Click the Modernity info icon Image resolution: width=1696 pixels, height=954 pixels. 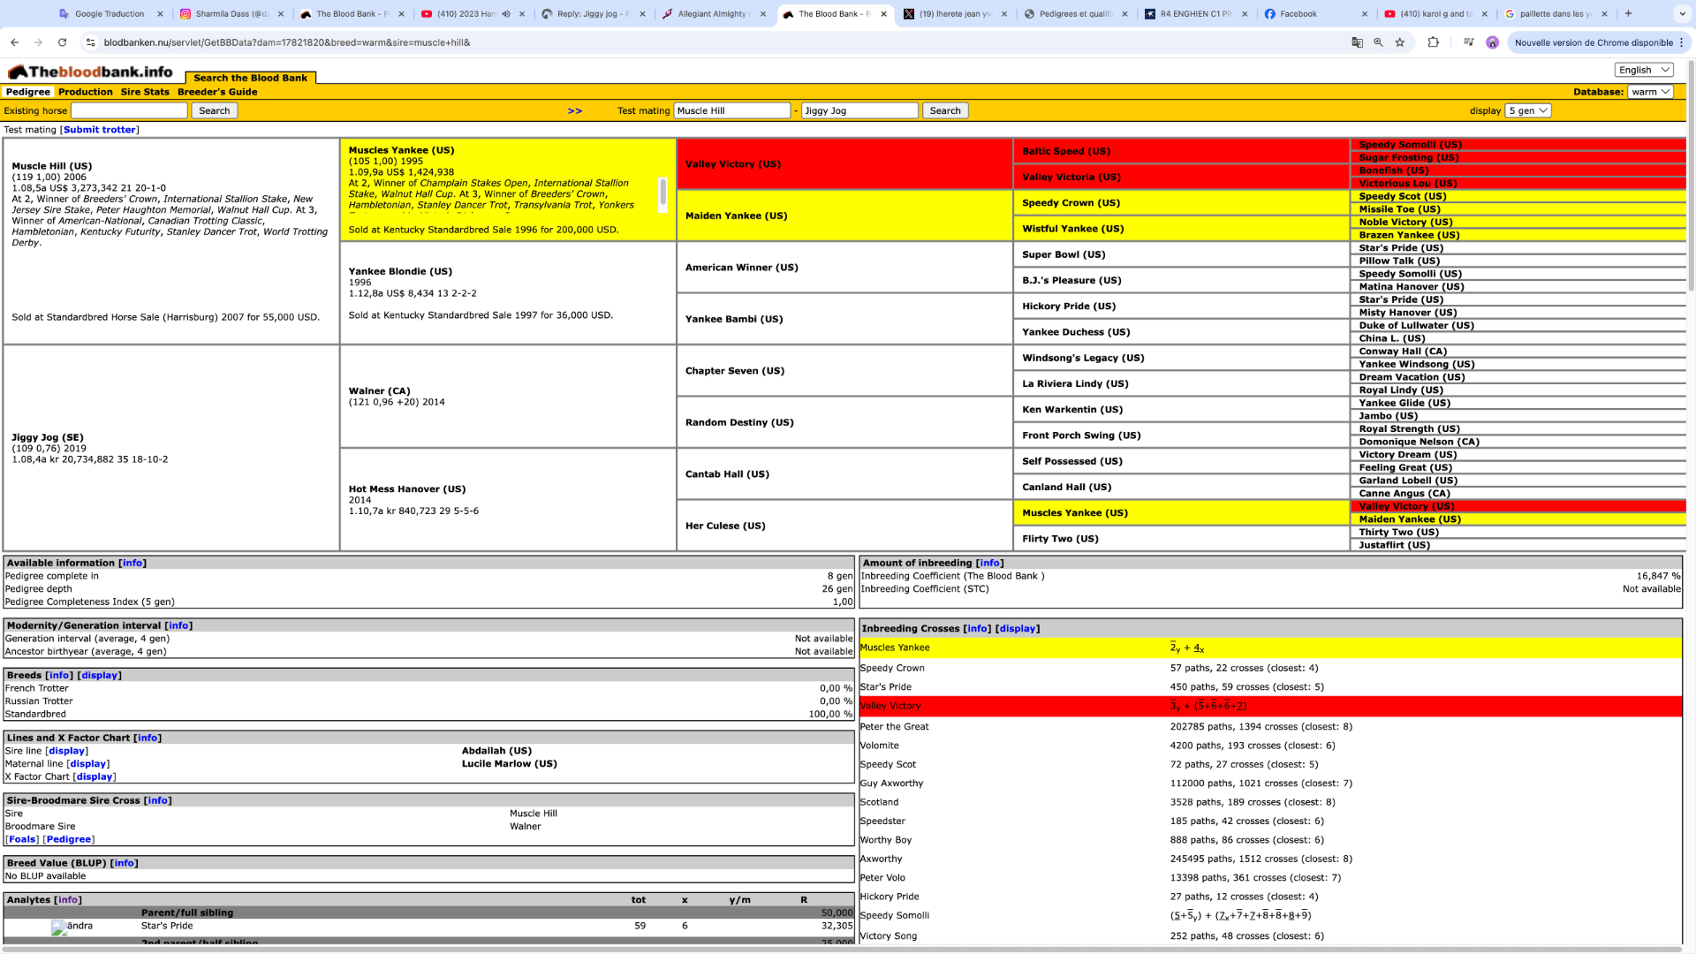pyautogui.click(x=177, y=625)
